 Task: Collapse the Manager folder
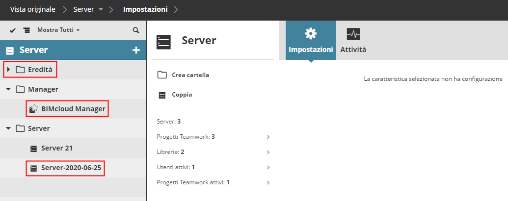click(9, 89)
